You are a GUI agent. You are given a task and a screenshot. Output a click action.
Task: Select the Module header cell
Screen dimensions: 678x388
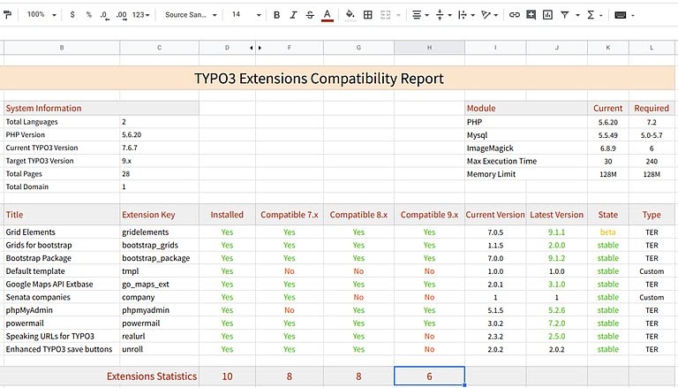526,108
